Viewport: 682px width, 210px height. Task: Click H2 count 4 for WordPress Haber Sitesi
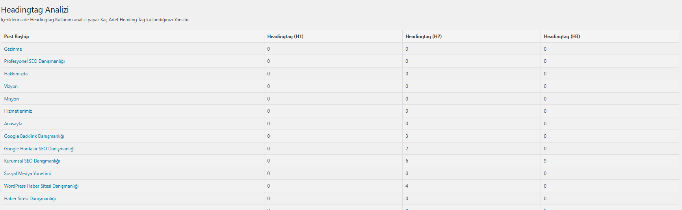coord(407,186)
